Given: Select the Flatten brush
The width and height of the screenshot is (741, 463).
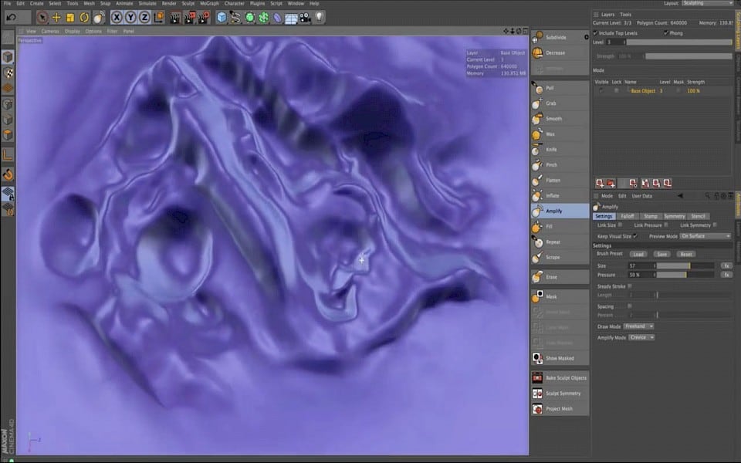Looking at the screenshot, I should 560,180.
